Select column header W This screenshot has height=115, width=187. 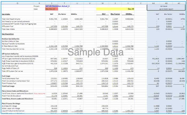pos(102,3)
